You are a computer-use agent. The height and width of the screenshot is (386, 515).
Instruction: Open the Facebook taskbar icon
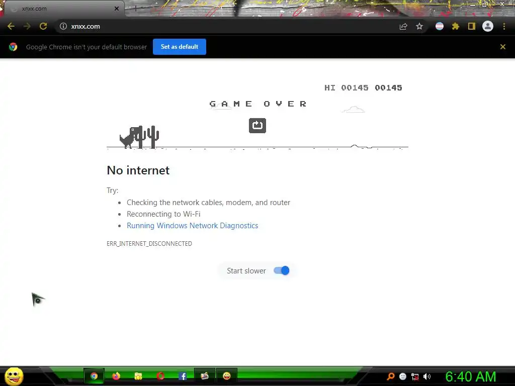click(x=183, y=376)
